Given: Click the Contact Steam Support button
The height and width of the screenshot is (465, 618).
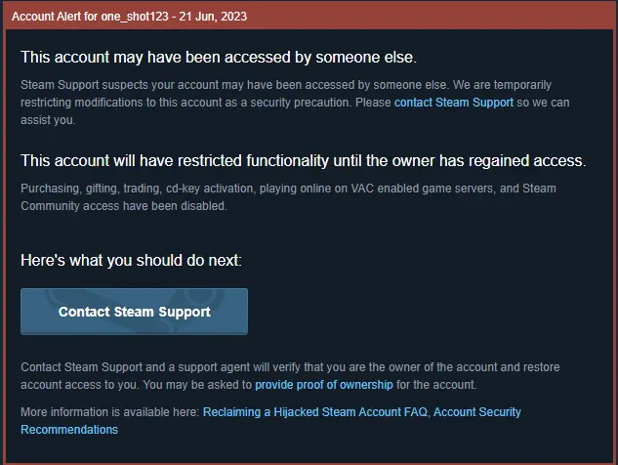Looking at the screenshot, I should [x=134, y=312].
